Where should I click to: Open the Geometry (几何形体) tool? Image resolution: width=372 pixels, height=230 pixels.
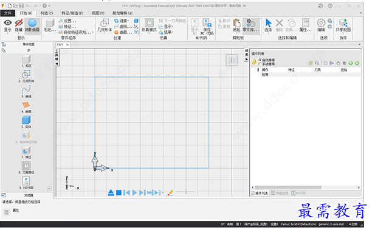[105, 23]
